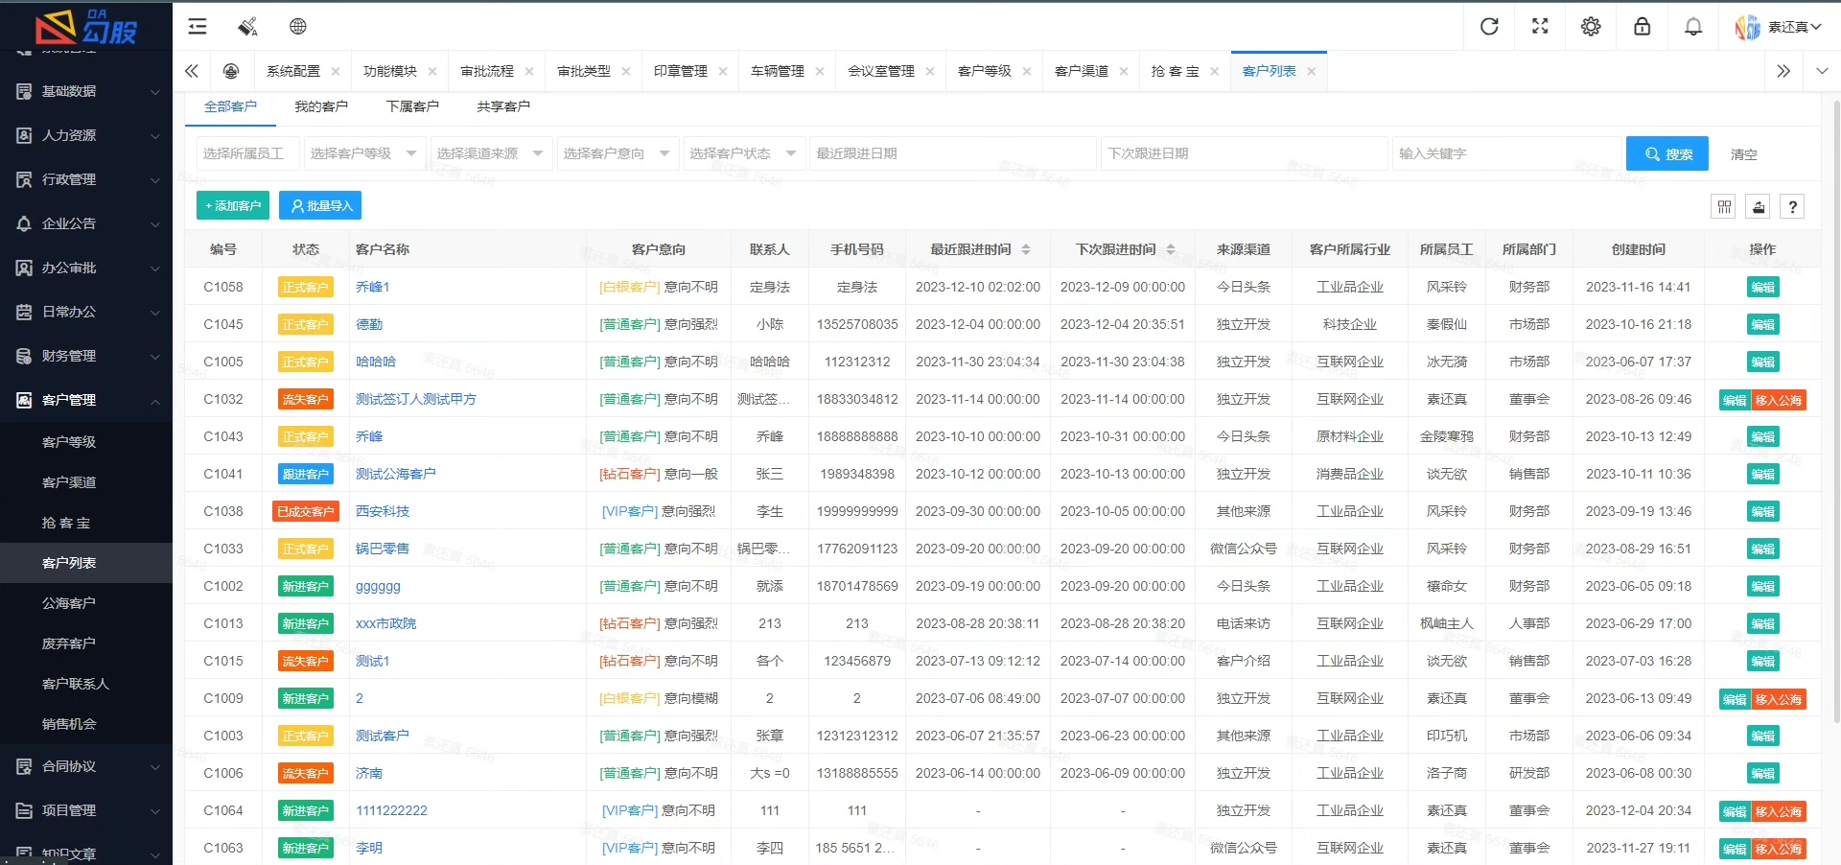Click the lock screen icon
Viewport: 1841px width, 865px height.
pyautogui.click(x=1642, y=27)
